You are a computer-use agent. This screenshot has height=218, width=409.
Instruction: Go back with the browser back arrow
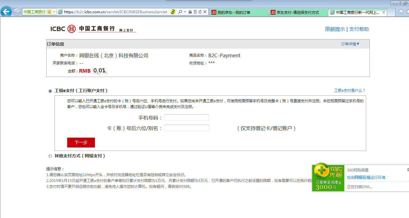point(6,12)
